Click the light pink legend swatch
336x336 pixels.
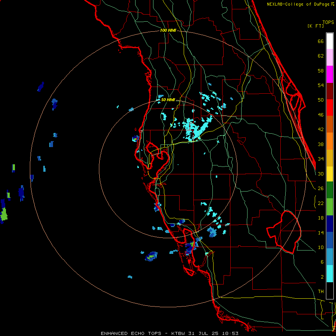tap(330, 57)
